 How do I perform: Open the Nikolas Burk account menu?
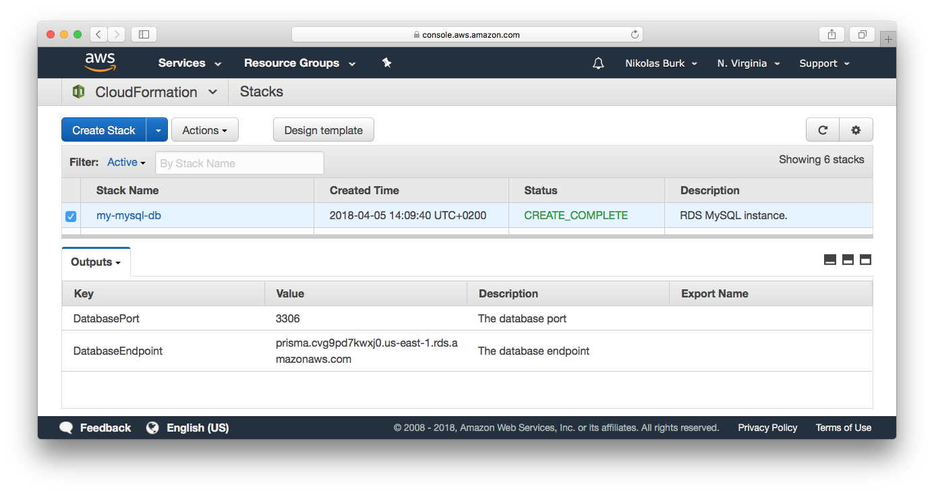[x=661, y=63]
